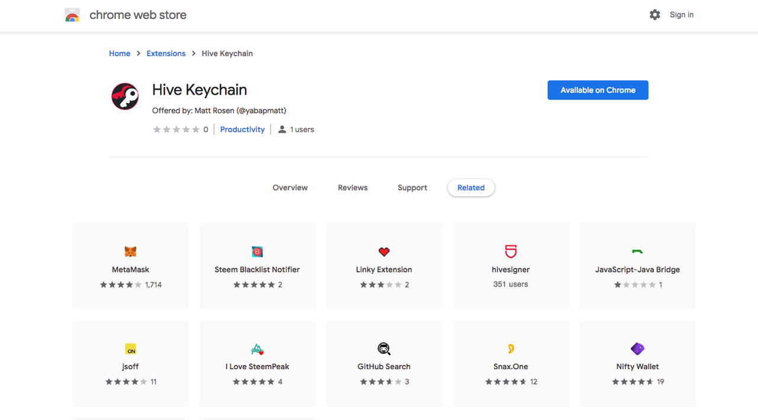This screenshot has width=758, height=420.
Task: Open the MetaMask extension title
Action: pyautogui.click(x=130, y=270)
